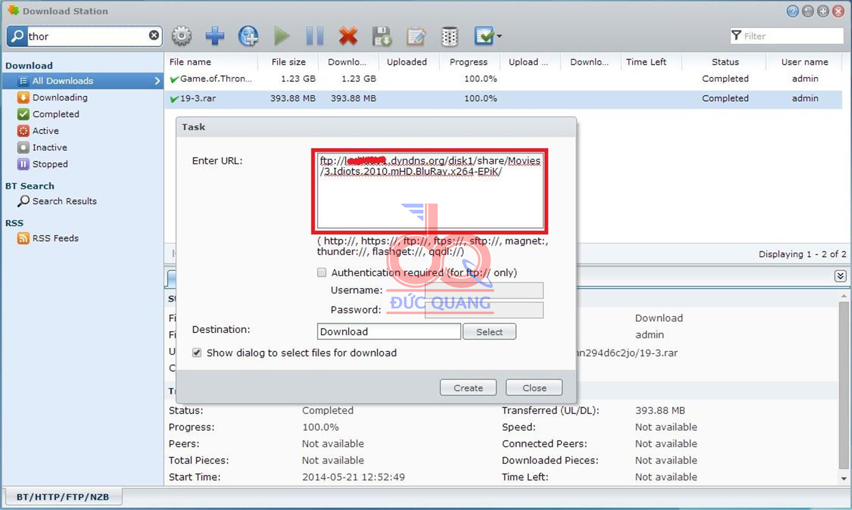Click the search magnifier icon
Screen dimensions: 852x510
tap(18, 35)
